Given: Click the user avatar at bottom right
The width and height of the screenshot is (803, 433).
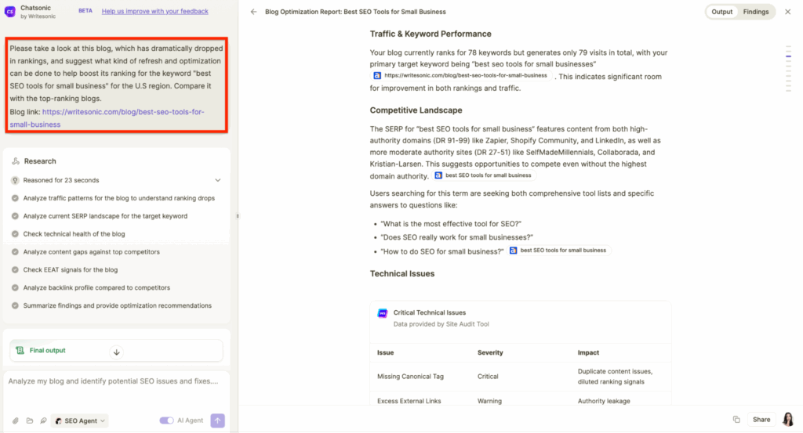Looking at the screenshot, I should click(788, 419).
